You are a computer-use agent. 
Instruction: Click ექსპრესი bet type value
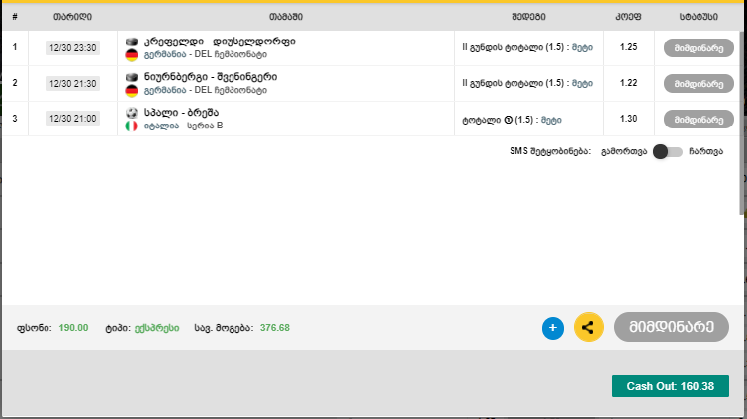156,328
